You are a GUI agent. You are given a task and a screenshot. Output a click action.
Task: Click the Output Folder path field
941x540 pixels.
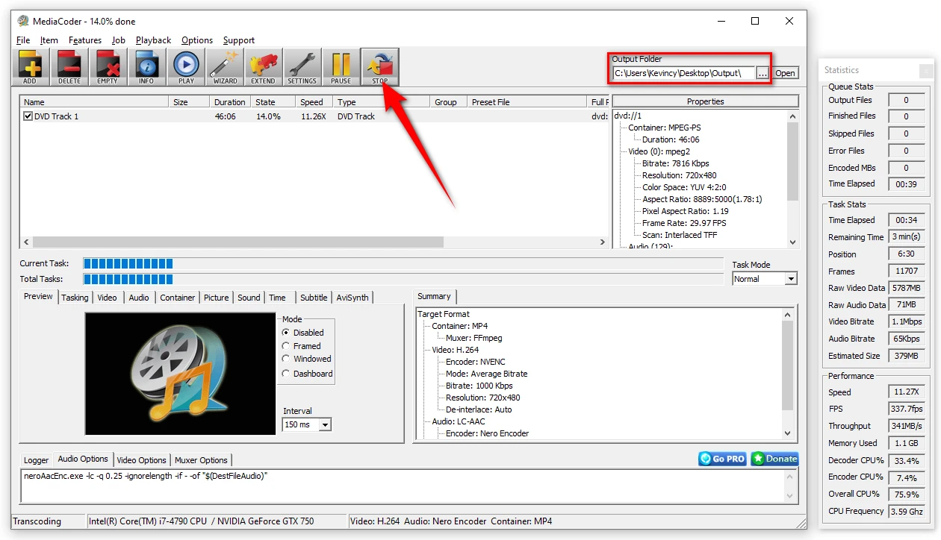(683, 73)
